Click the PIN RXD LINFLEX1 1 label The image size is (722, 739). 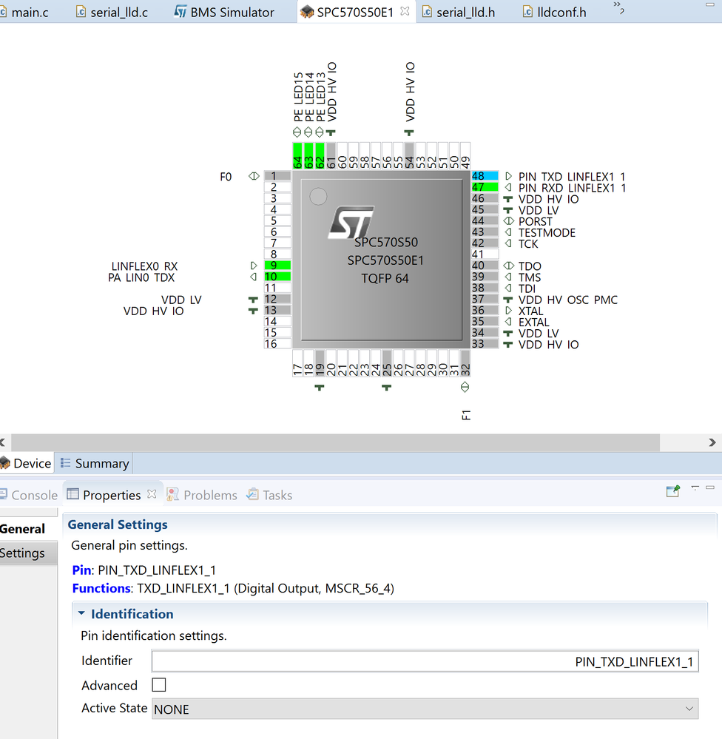pyautogui.click(x=572, y=188)
